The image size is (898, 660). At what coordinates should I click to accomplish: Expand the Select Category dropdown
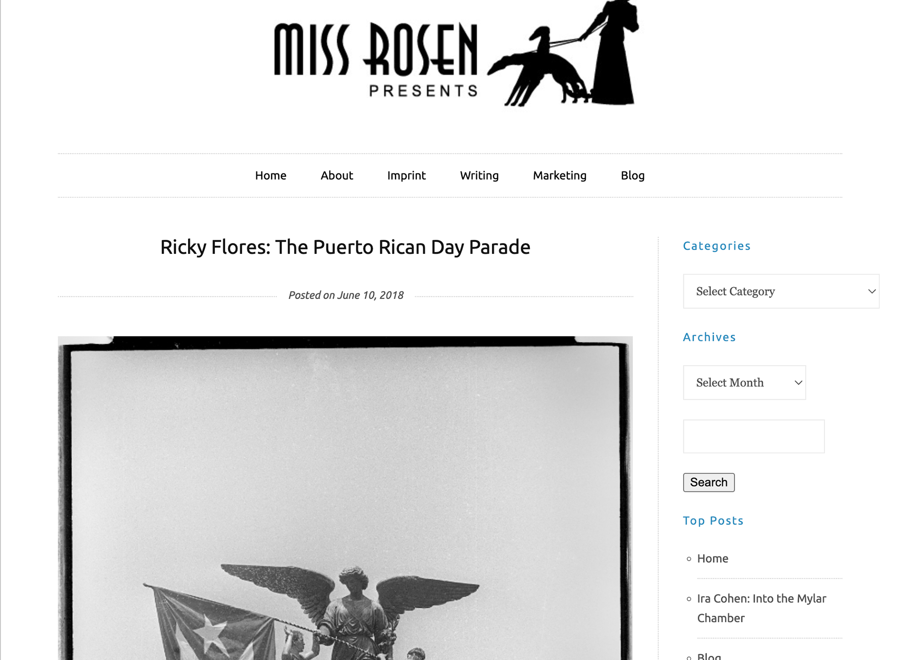(781, 291)
